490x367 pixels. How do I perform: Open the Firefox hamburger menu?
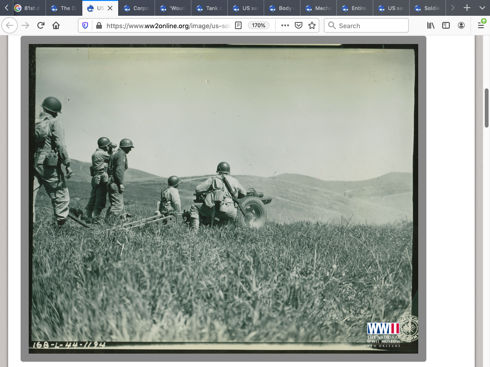pyautogui.click(x=481, y=25)
